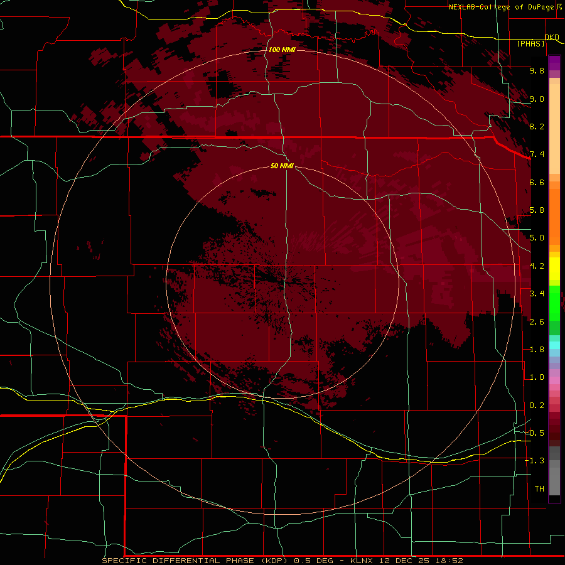Click the 5.0 value on the color scale
Viewport: 565px width, 565px height.
click(x=537, y=238)
